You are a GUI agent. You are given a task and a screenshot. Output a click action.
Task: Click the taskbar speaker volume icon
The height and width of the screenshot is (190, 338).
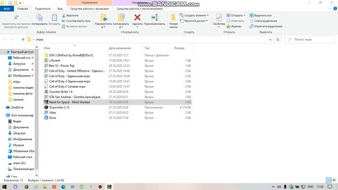(x=279, y=186)
